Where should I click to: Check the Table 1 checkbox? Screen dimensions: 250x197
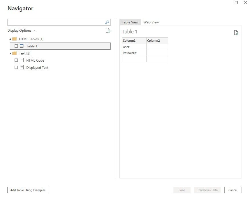point(16,46)
